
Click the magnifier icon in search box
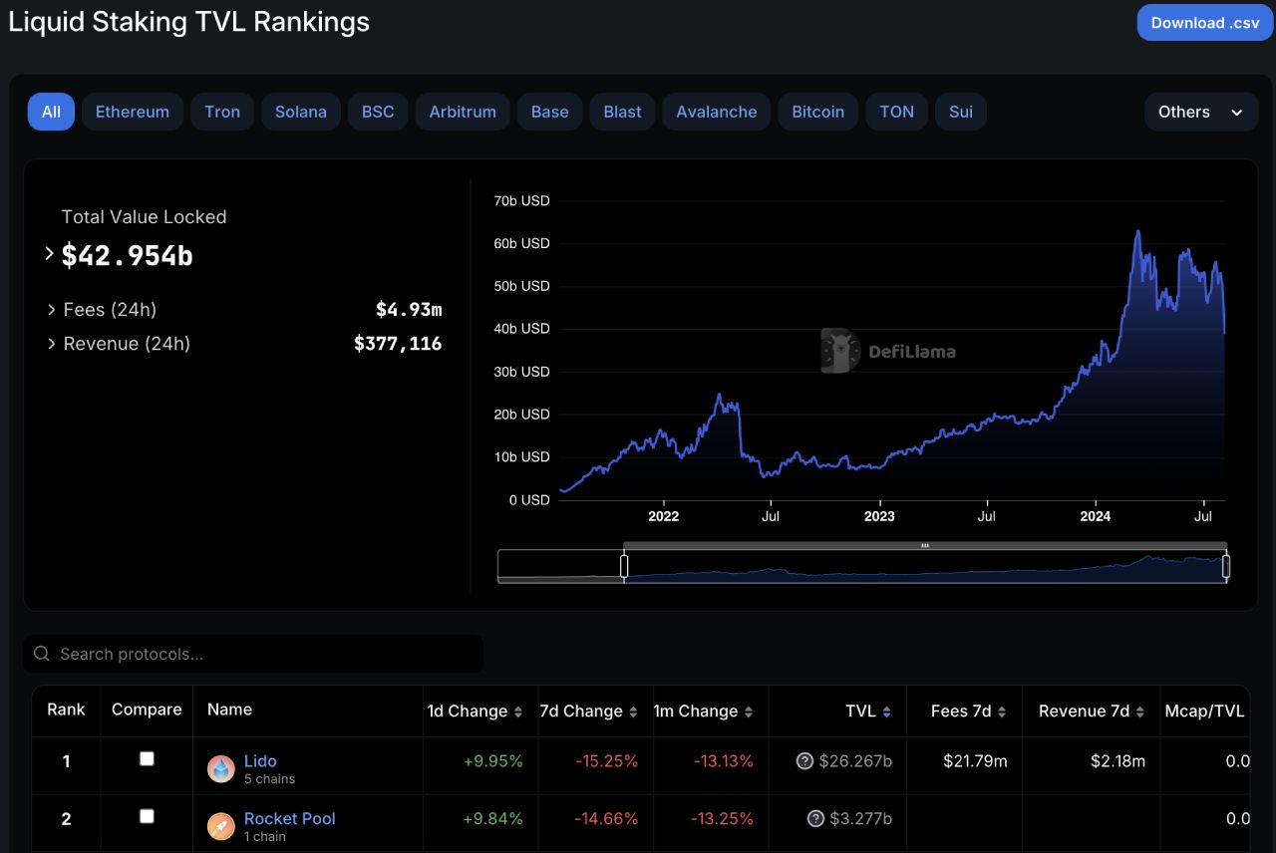click(x=42, y=654)
